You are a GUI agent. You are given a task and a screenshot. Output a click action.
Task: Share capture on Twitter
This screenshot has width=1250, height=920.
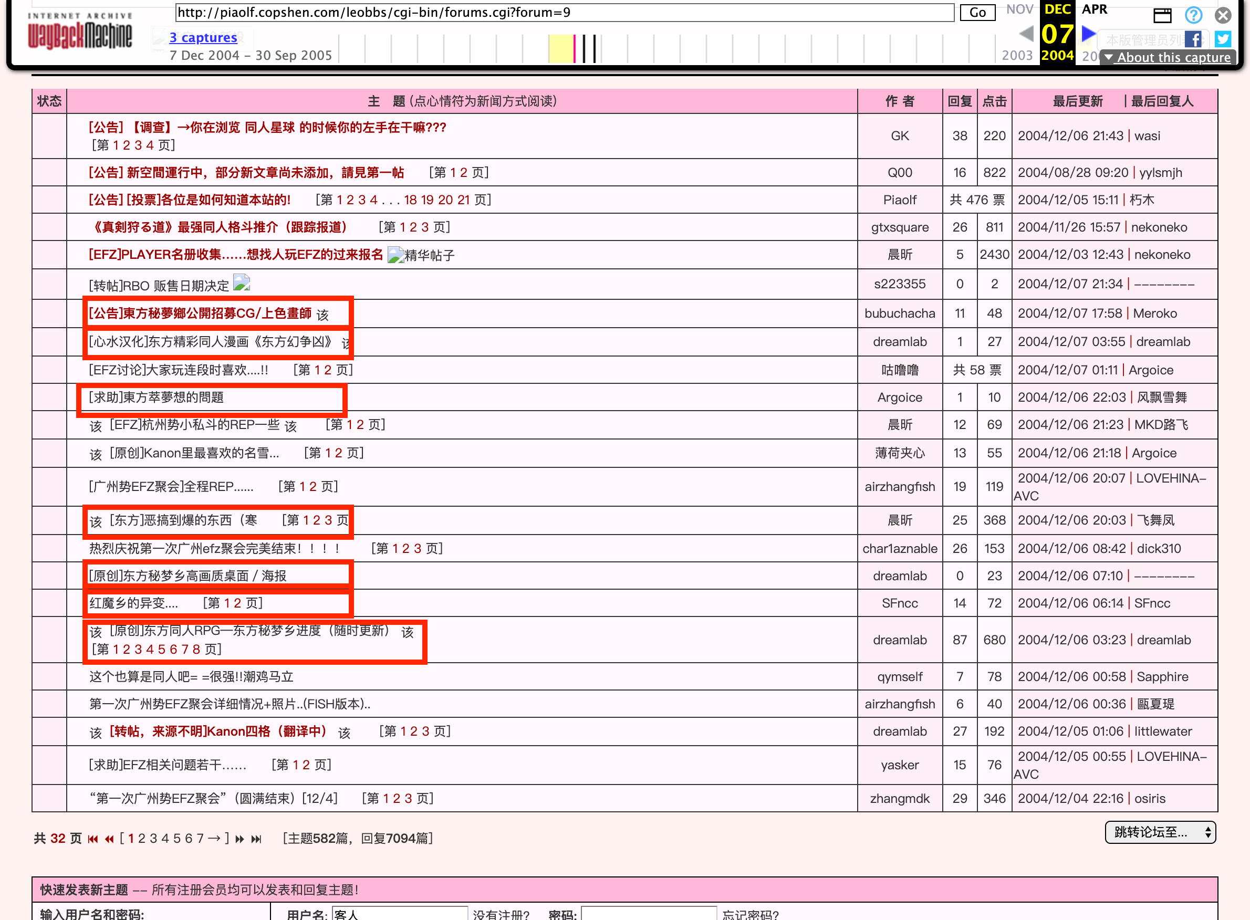1223,39
